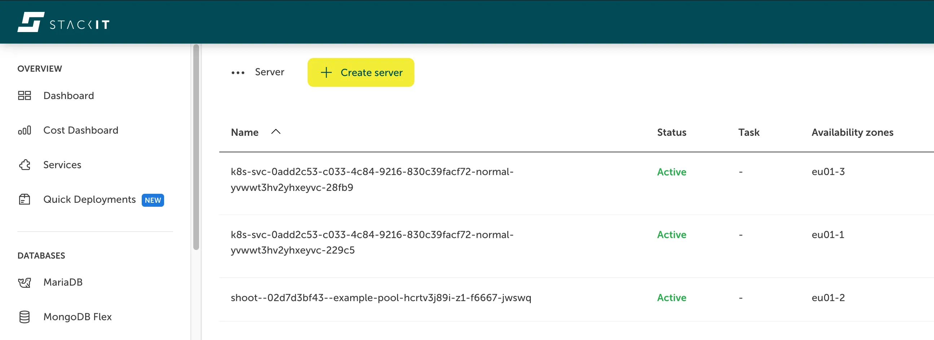Click the Cost Dashboard bar chart icon
Screen dimensions: 934x340
(24, 130)
